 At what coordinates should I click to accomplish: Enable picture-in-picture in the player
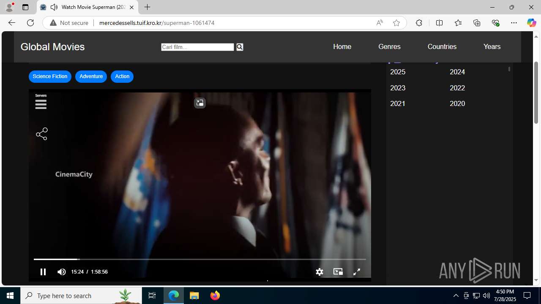338,271
